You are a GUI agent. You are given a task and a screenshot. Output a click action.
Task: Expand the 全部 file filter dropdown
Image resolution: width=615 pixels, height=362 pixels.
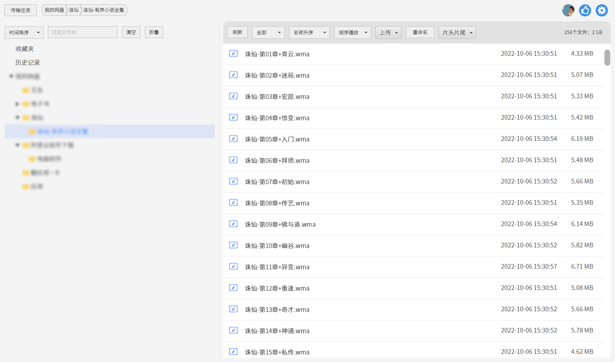268,32
